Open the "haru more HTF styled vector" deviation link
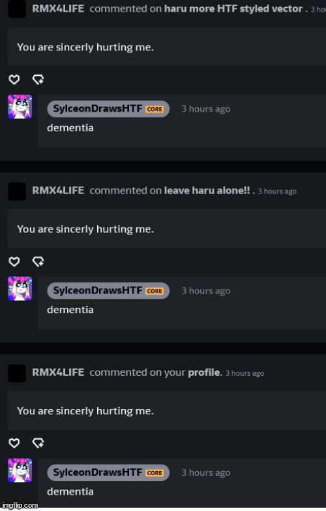326x511 pixels. pos(233,8)
